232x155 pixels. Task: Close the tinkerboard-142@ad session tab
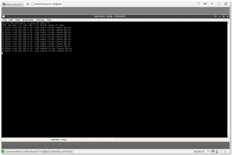click(28, 4)
